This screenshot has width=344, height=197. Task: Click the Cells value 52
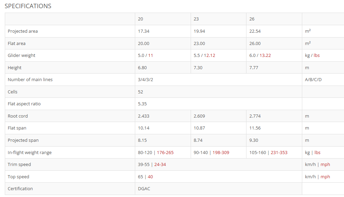coord(140,92)
